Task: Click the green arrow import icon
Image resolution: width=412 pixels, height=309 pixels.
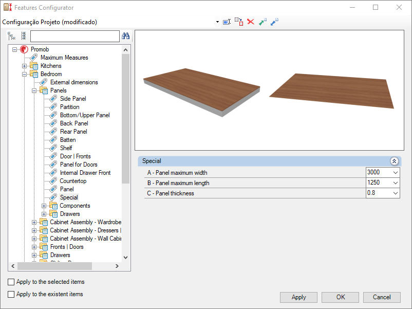Action: click(263, 22)
